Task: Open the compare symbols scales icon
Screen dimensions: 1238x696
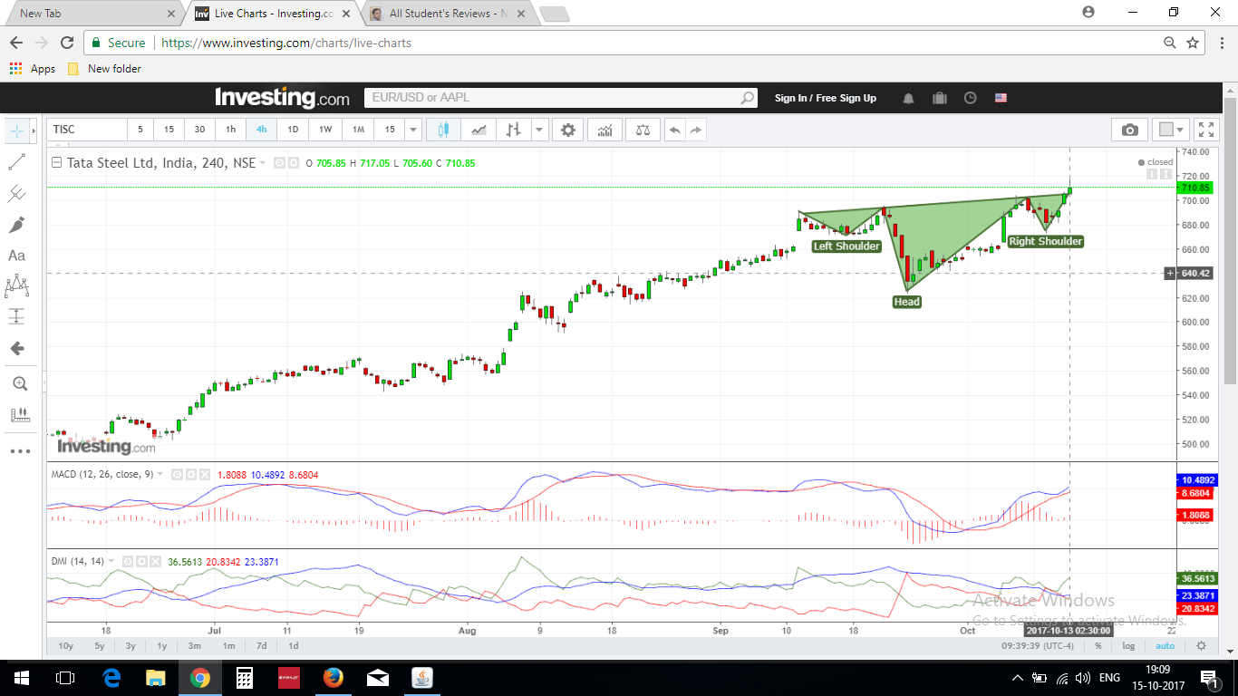Action: pos(643,130)
